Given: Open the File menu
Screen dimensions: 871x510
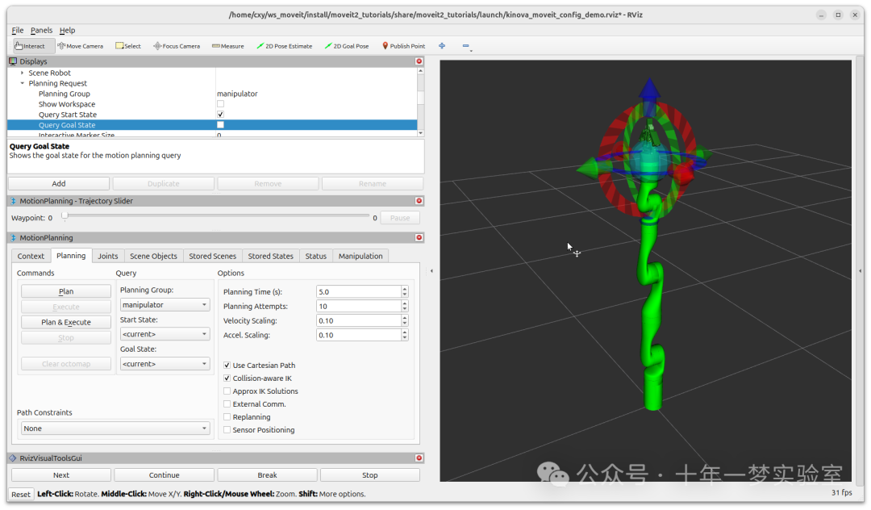Looking at the screenshot, I should click(x=18, y=30).
